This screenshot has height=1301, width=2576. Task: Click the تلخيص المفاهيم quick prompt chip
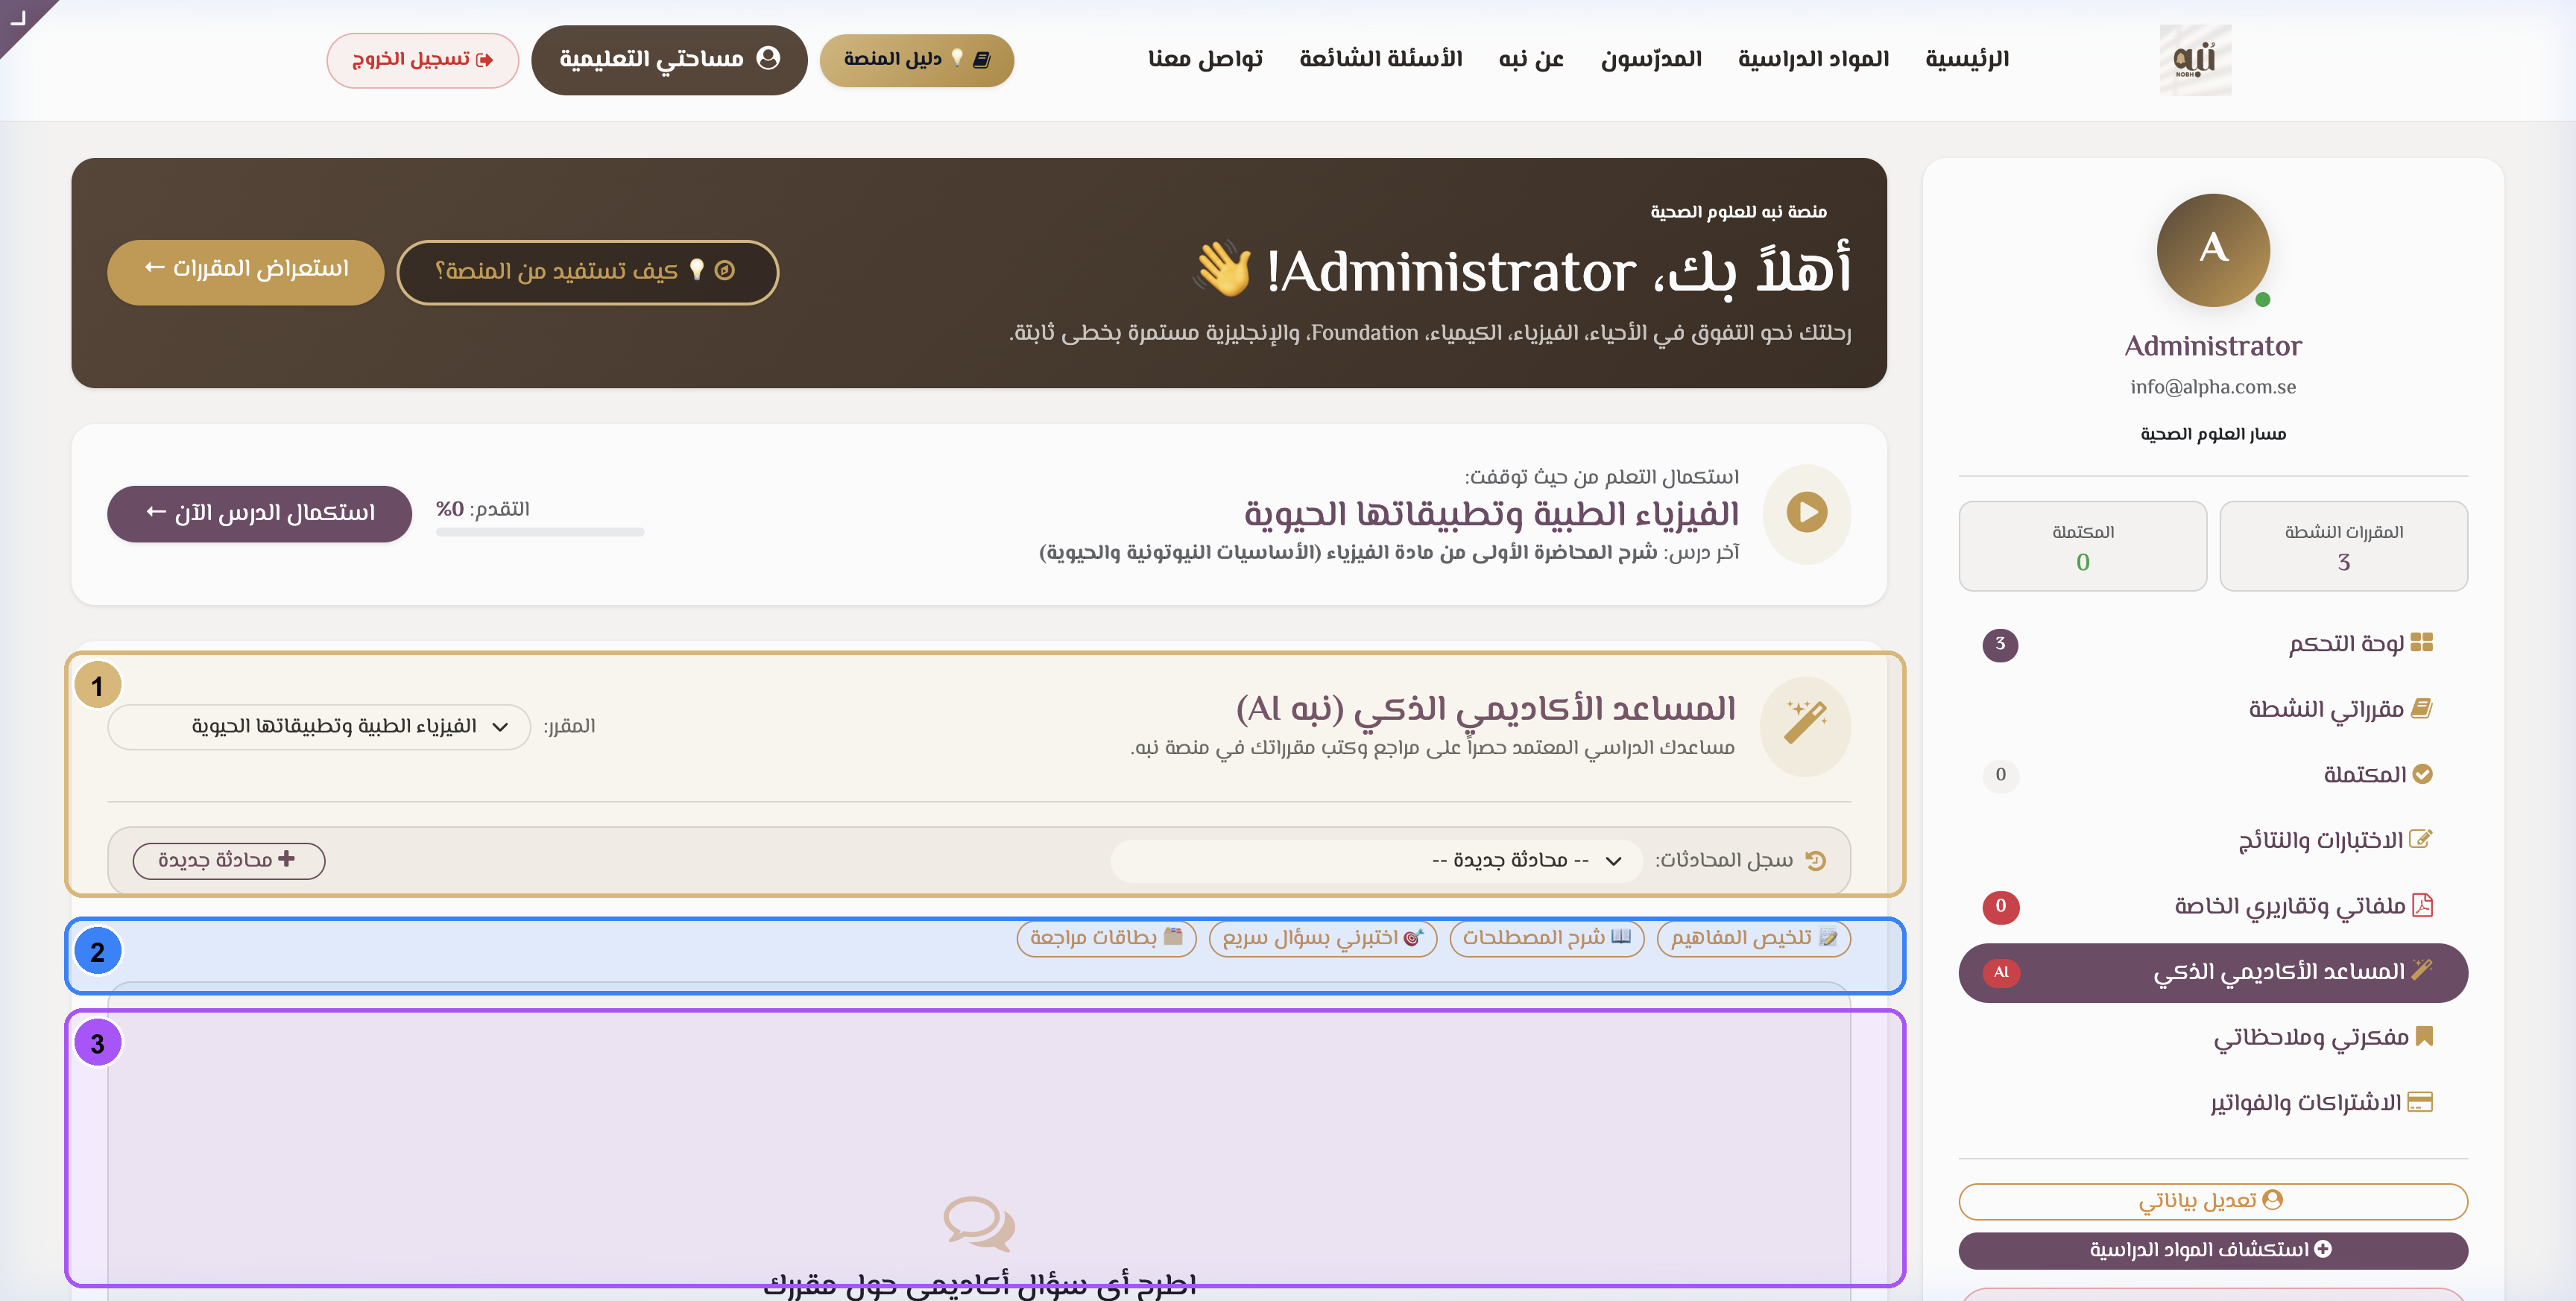1753,938
